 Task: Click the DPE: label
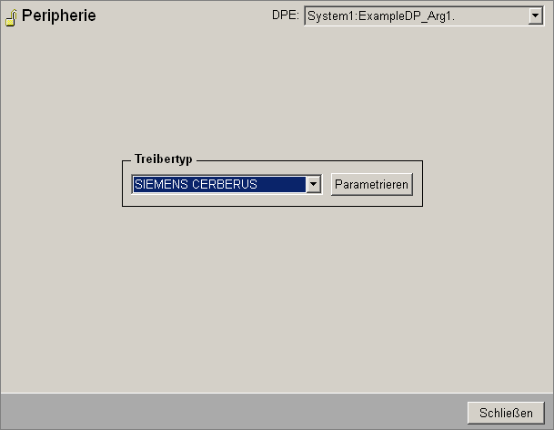[285, 15]
